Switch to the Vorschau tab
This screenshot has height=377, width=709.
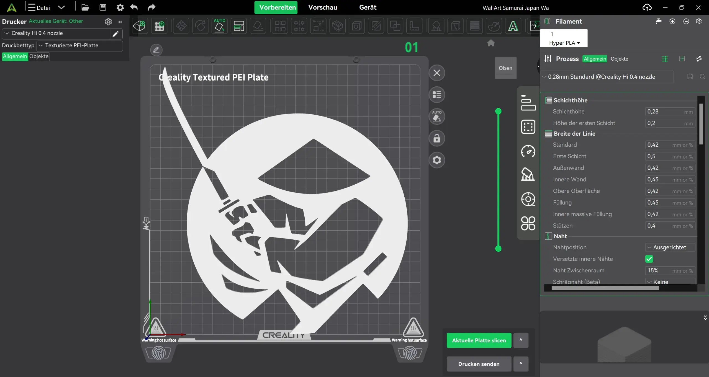323,7
